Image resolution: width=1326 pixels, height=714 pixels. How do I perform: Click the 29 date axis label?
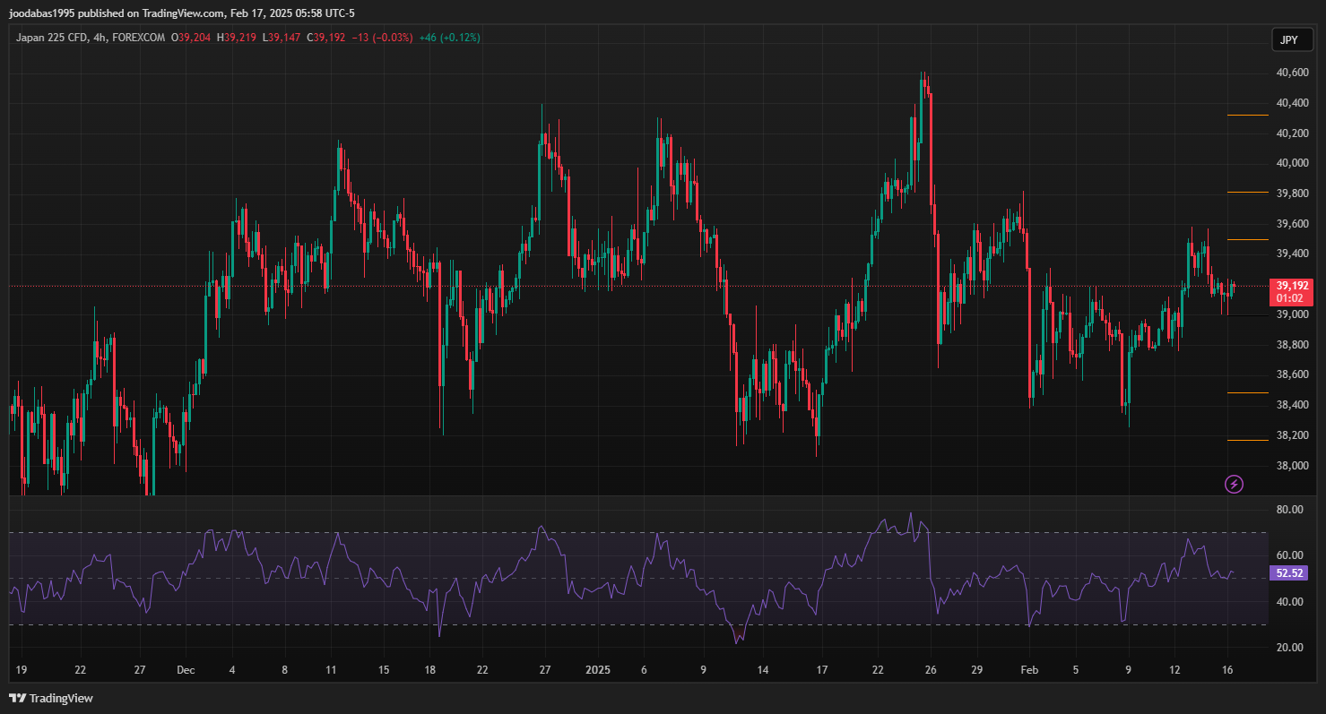pos(977,670)
